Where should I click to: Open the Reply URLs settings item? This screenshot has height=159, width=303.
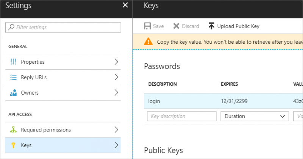click(x=63, y=77)
